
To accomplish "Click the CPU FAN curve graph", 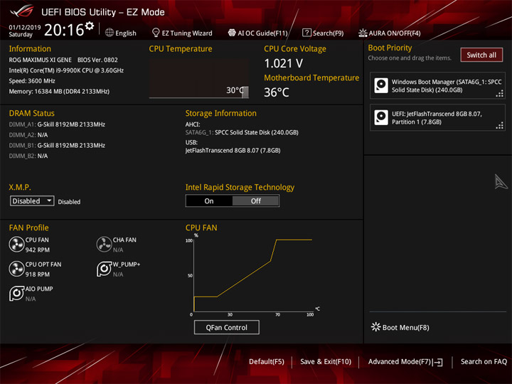I will click(x=252, y=274).
